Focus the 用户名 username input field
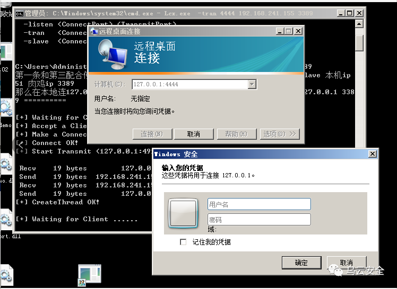This screenshot has height=289, width=397. coord(259,204)
